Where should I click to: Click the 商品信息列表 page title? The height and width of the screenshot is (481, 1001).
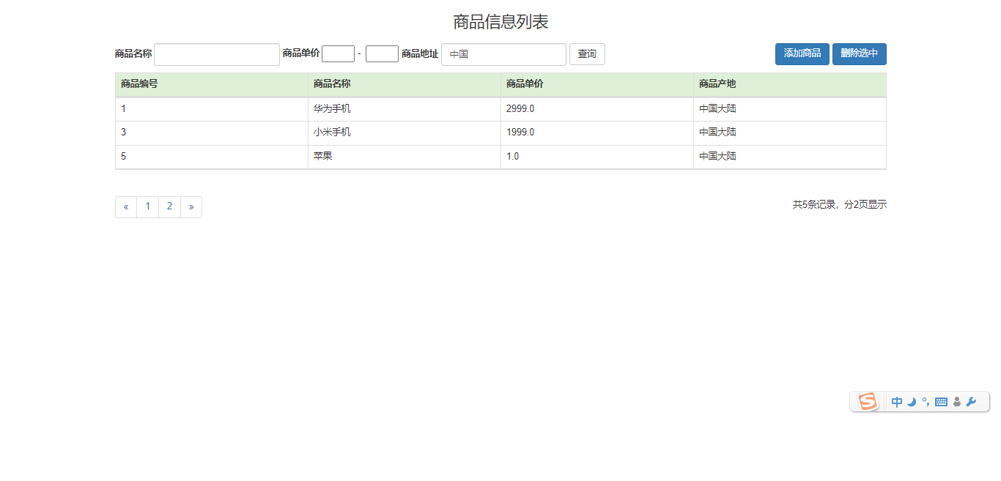[x=500, y=22]
